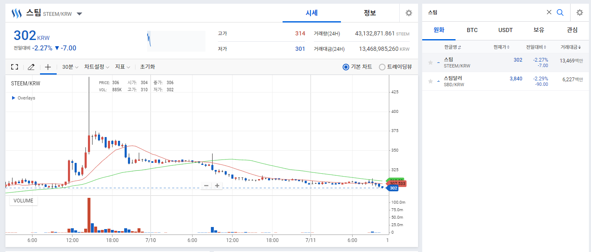Click the -2.29% change of 스팀달러
The height and width of the screenshot is (252, 591).
[540, 79]
